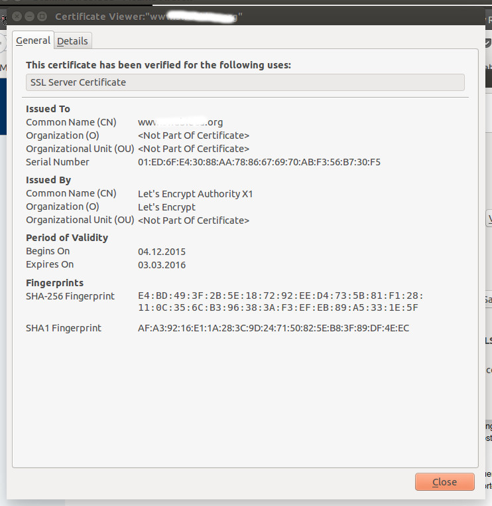Click the first SHA-256 fingerprint line
The width and height of the screenshot is (492, 506).
point(280,296)
